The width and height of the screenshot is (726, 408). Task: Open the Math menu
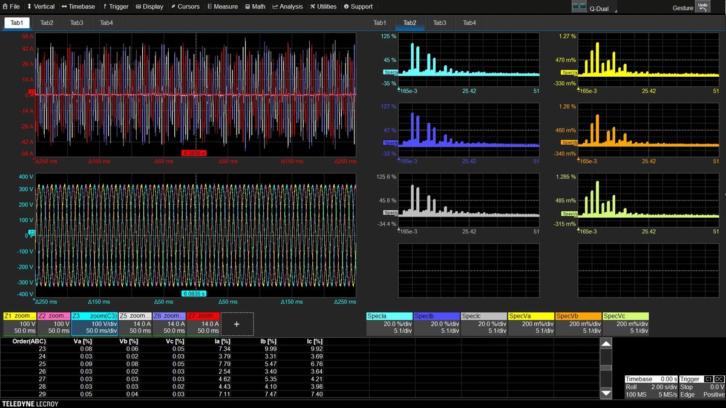[x=255, y=7]
